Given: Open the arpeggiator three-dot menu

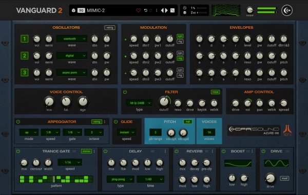Looking at the screenshot, I should pos(105,122).
